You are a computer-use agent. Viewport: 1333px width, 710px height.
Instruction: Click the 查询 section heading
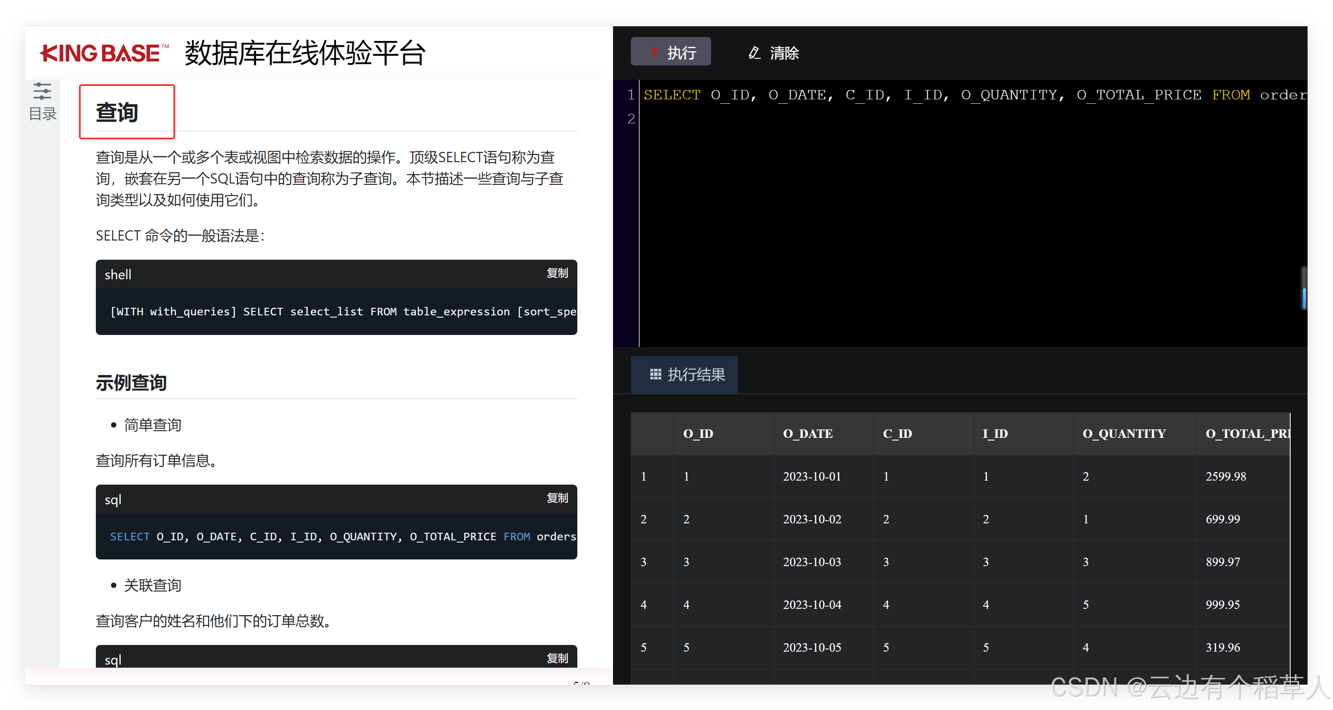[x=117, y=112]
